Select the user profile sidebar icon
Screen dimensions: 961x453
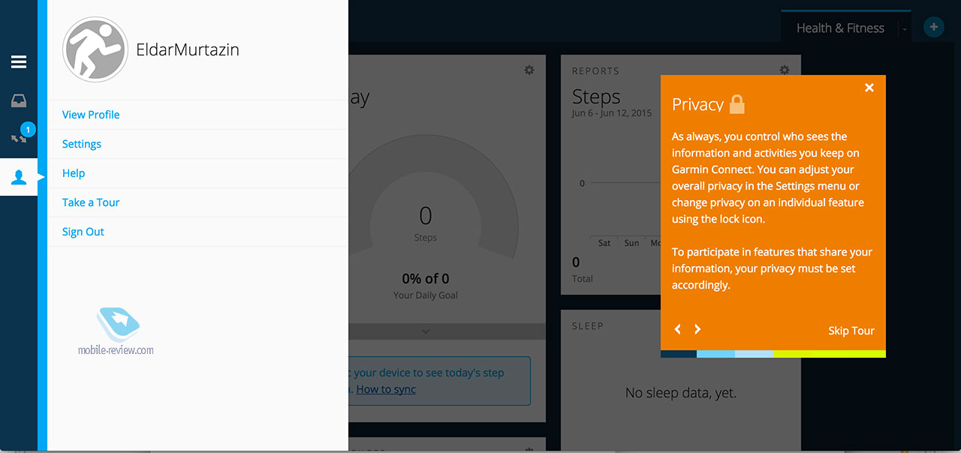(19, 177)
